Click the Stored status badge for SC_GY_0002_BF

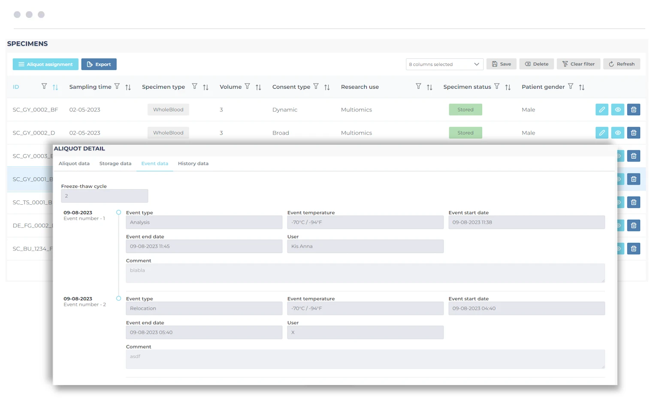click(465, 110)
